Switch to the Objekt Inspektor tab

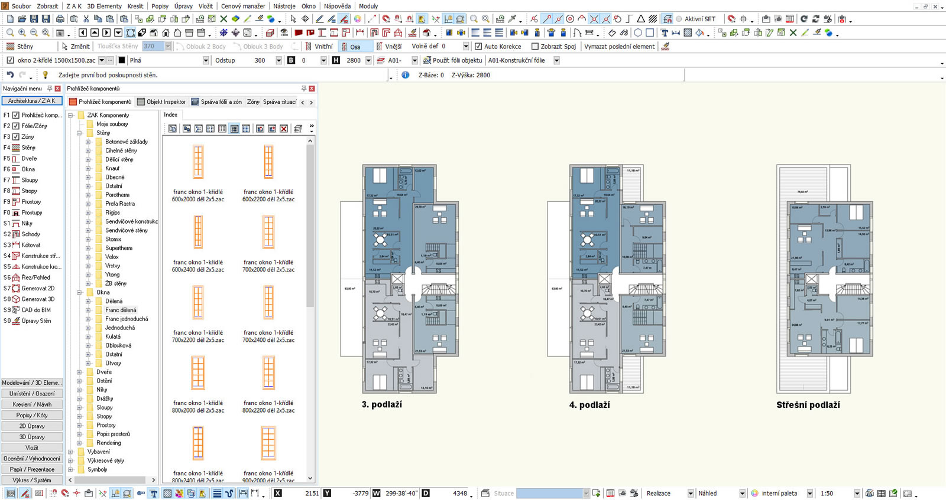[x=161, y=102]
